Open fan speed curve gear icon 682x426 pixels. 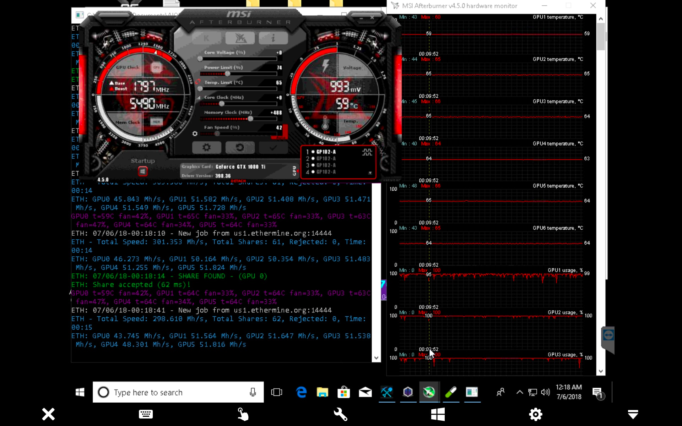(195, 134)
